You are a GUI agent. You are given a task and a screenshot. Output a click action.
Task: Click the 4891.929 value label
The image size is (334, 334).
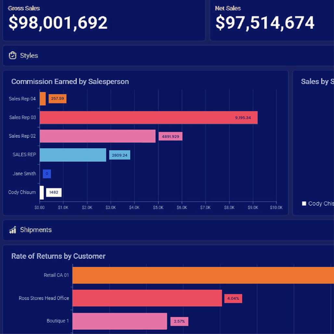point(170,136)
